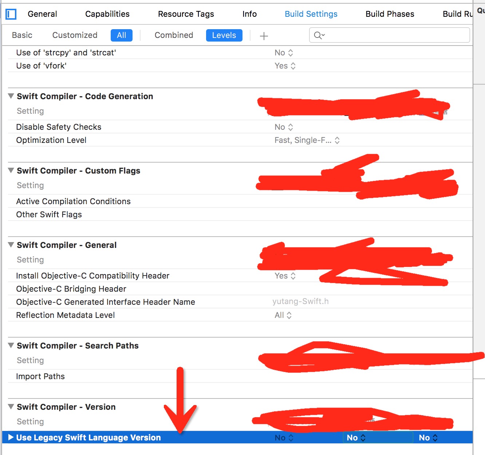Open Use of 'vfork' Yes popup

pyautogui.click(x=285, y=66)
